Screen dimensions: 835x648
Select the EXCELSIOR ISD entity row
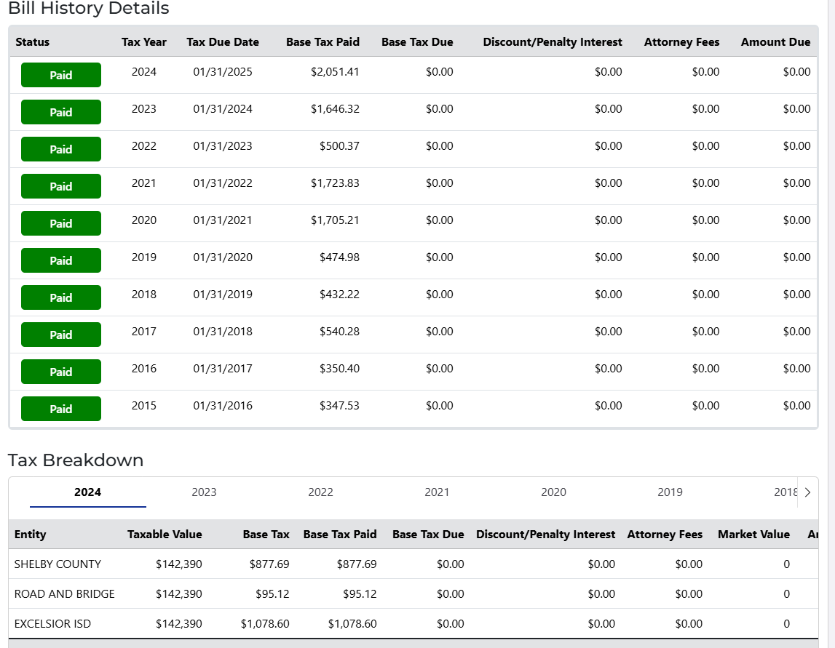[x=52, y=624]
